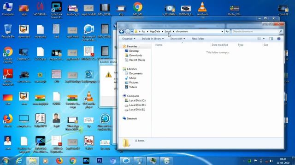Navigate to the AppData breadcrumb segment

(155, 32)
